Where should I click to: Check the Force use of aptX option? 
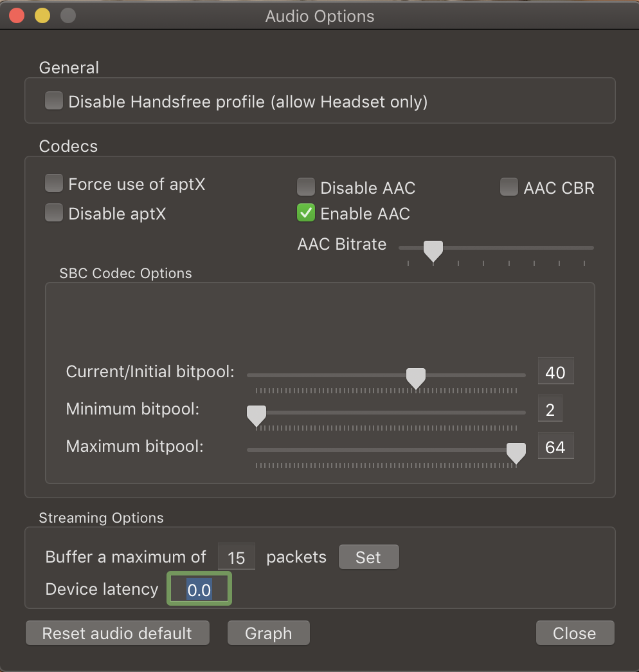point(54,183)
